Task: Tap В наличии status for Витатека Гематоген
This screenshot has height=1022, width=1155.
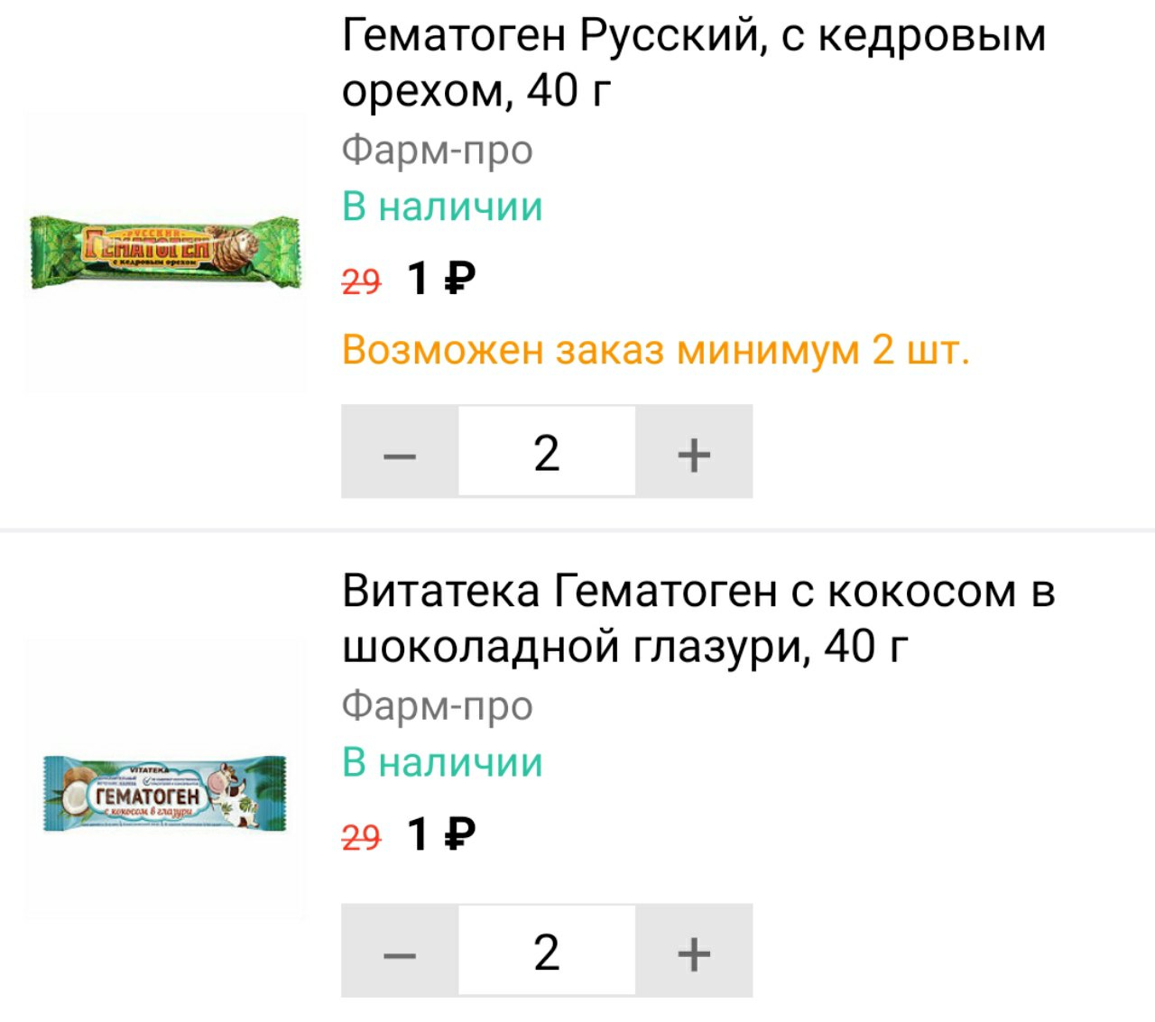Action: pyautogui.click(x=442, y=762)
